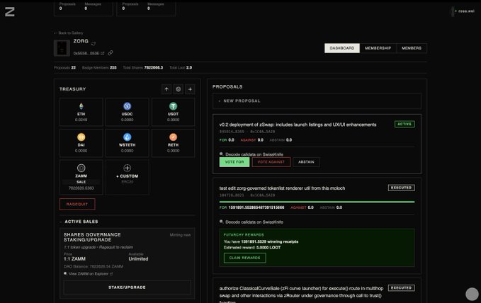Select the USDT treasury token tile

point(174,112)
